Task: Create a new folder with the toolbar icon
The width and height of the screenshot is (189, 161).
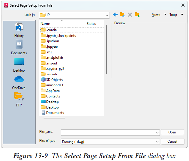Action: [x=137, y=15]
